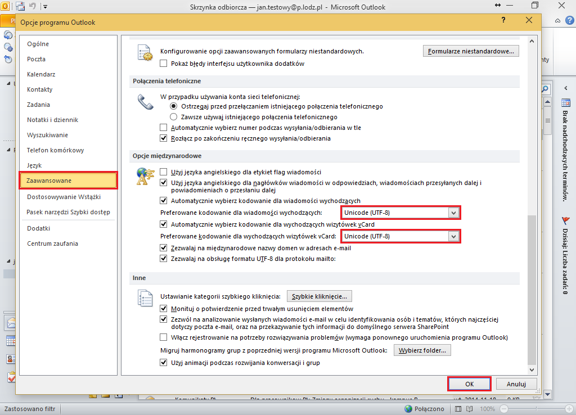Image resolution: width=576 pixels, height=415 pixels.
Task: Enable Włącz rejestrowanie na potrzeby rozwiązywania problemów
Action: pos(164,337)
